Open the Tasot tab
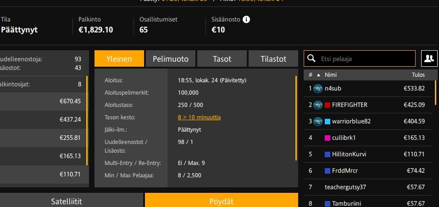 click(x=222, y=59)
